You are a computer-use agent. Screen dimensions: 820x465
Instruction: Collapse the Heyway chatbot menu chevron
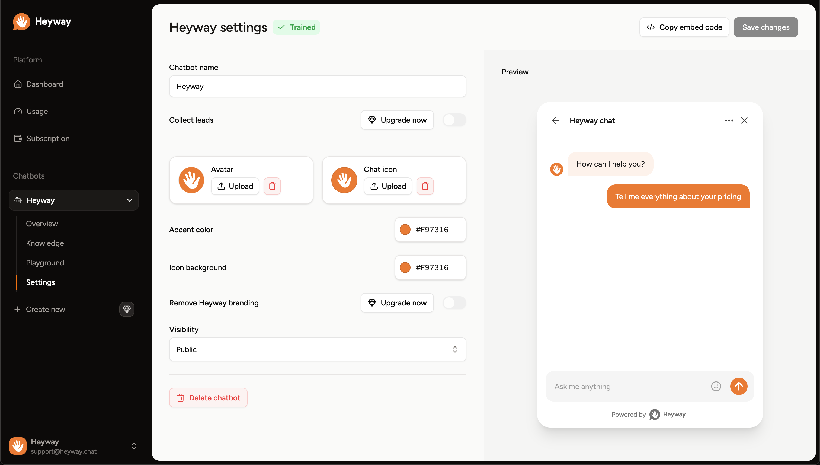[x=130, y=200]
